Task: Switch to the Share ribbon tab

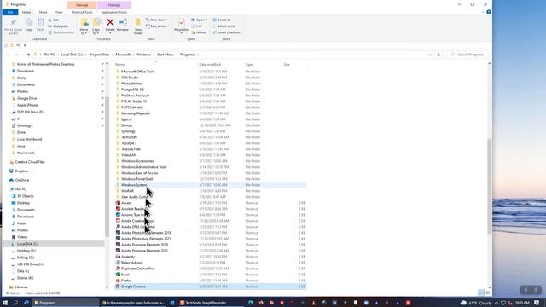Action: (43, 12)
